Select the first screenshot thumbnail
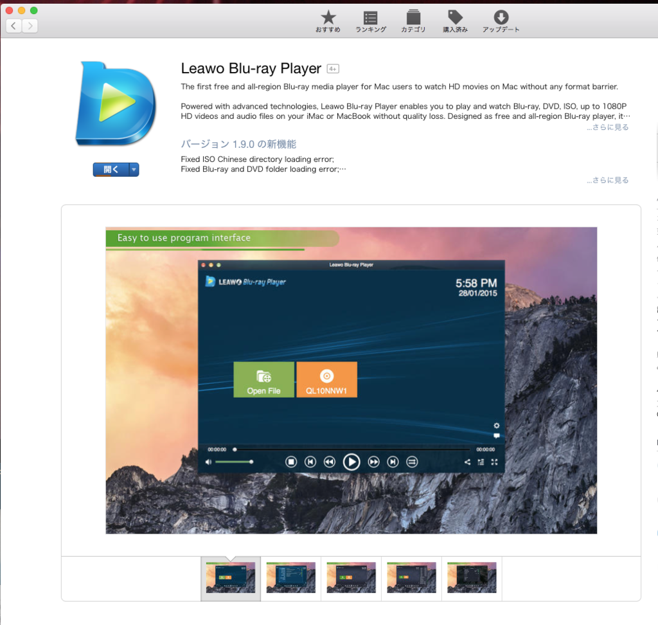The height and width of the screenshot is (625, 658). point(231,577)
